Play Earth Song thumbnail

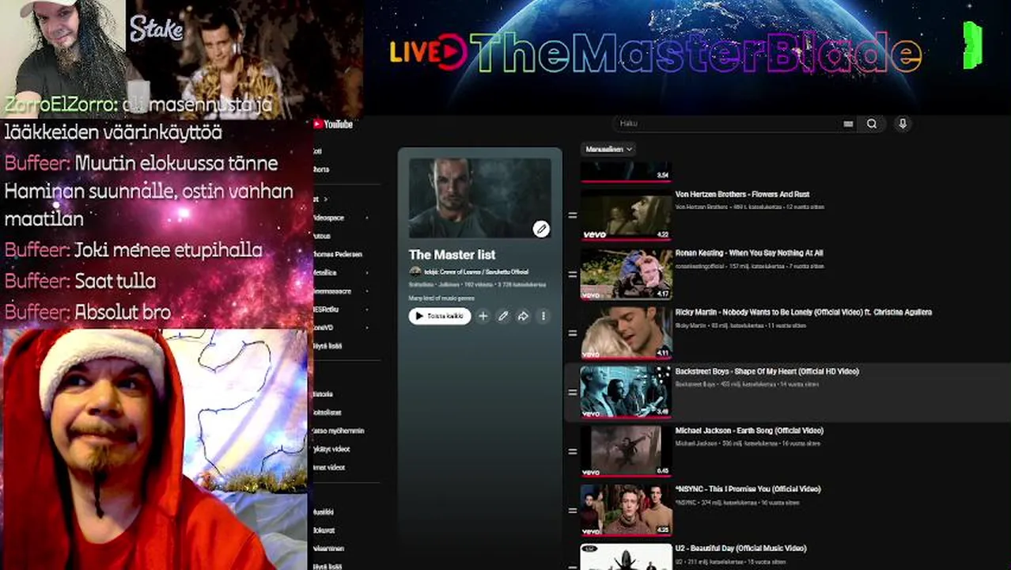[626, 451]
